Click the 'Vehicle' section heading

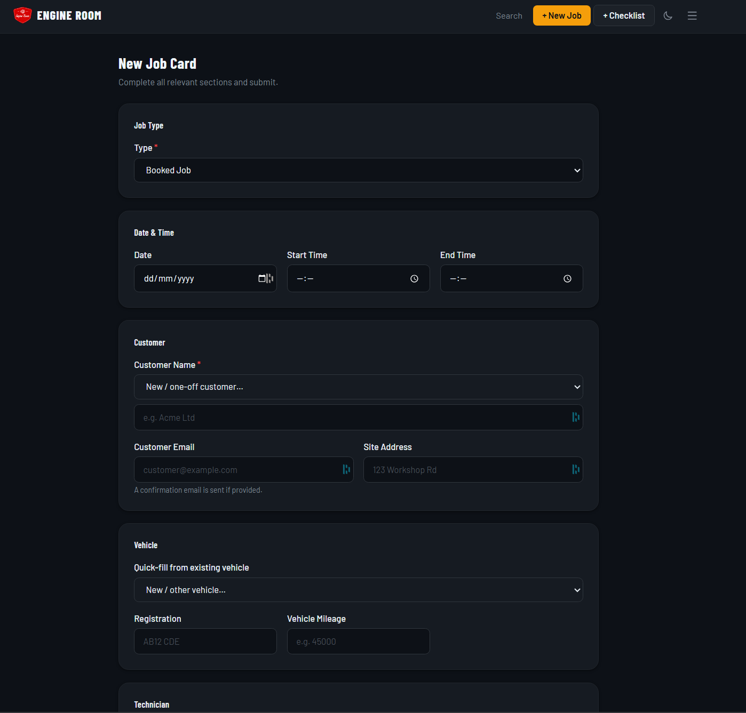point(146,545)
